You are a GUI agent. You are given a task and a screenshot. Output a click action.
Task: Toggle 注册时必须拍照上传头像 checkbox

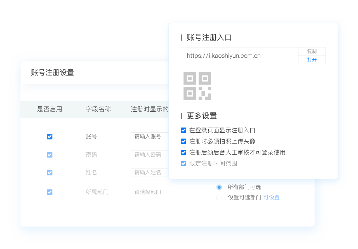point(183,141)
